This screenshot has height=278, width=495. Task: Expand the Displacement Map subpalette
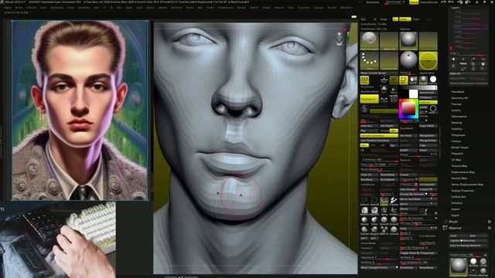click(463, 171)
